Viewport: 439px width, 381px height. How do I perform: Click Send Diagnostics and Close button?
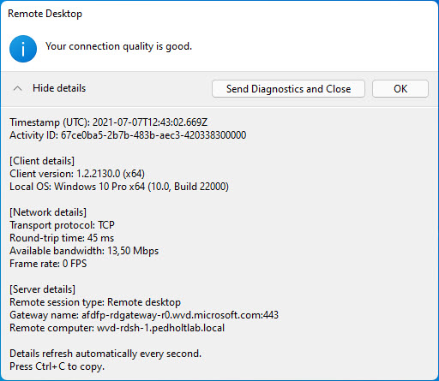[x=288, y=89]
